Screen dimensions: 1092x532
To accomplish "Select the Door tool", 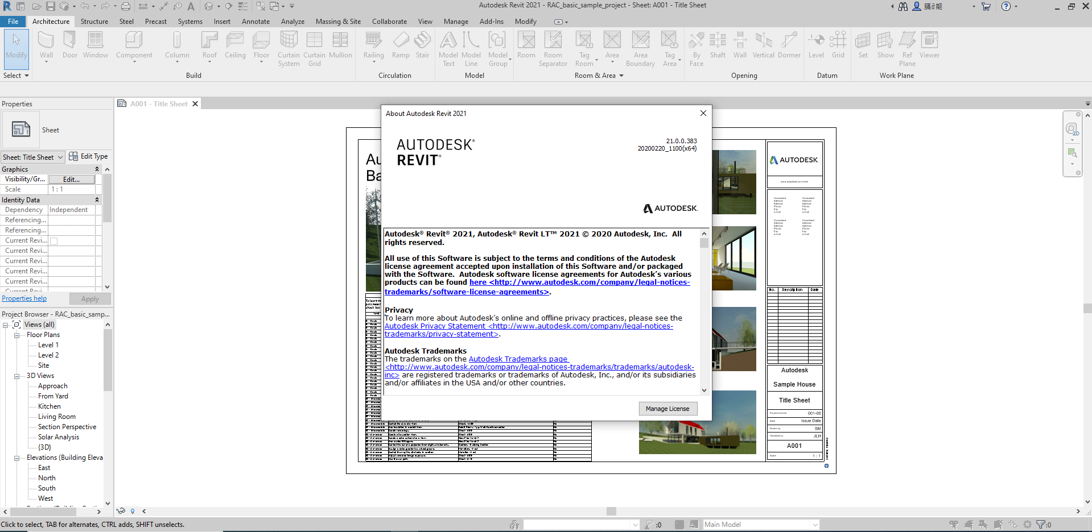I will click(x=70, y=45).
